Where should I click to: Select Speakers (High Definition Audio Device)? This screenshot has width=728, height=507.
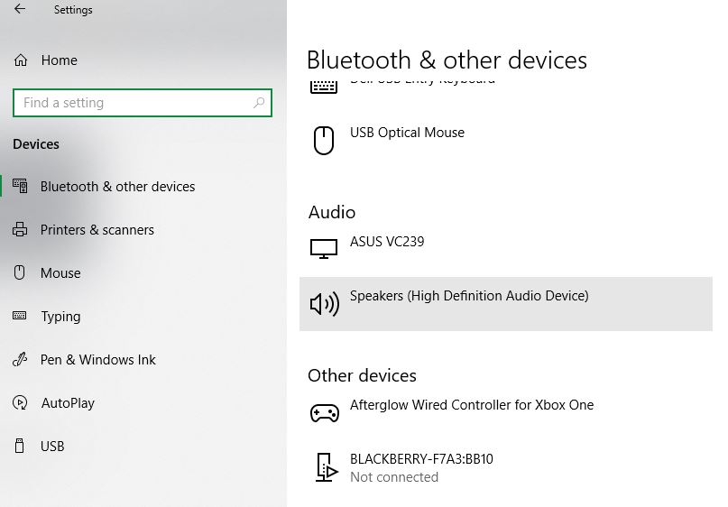click(x=468, y=296)
